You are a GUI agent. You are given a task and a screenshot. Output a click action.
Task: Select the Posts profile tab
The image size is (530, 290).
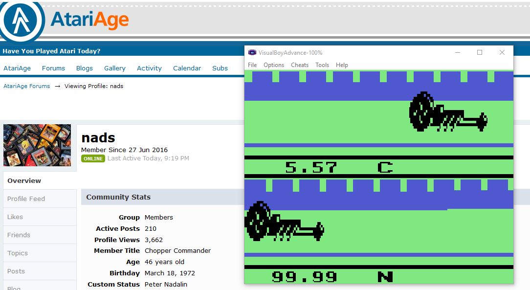(x=40, y=271)
